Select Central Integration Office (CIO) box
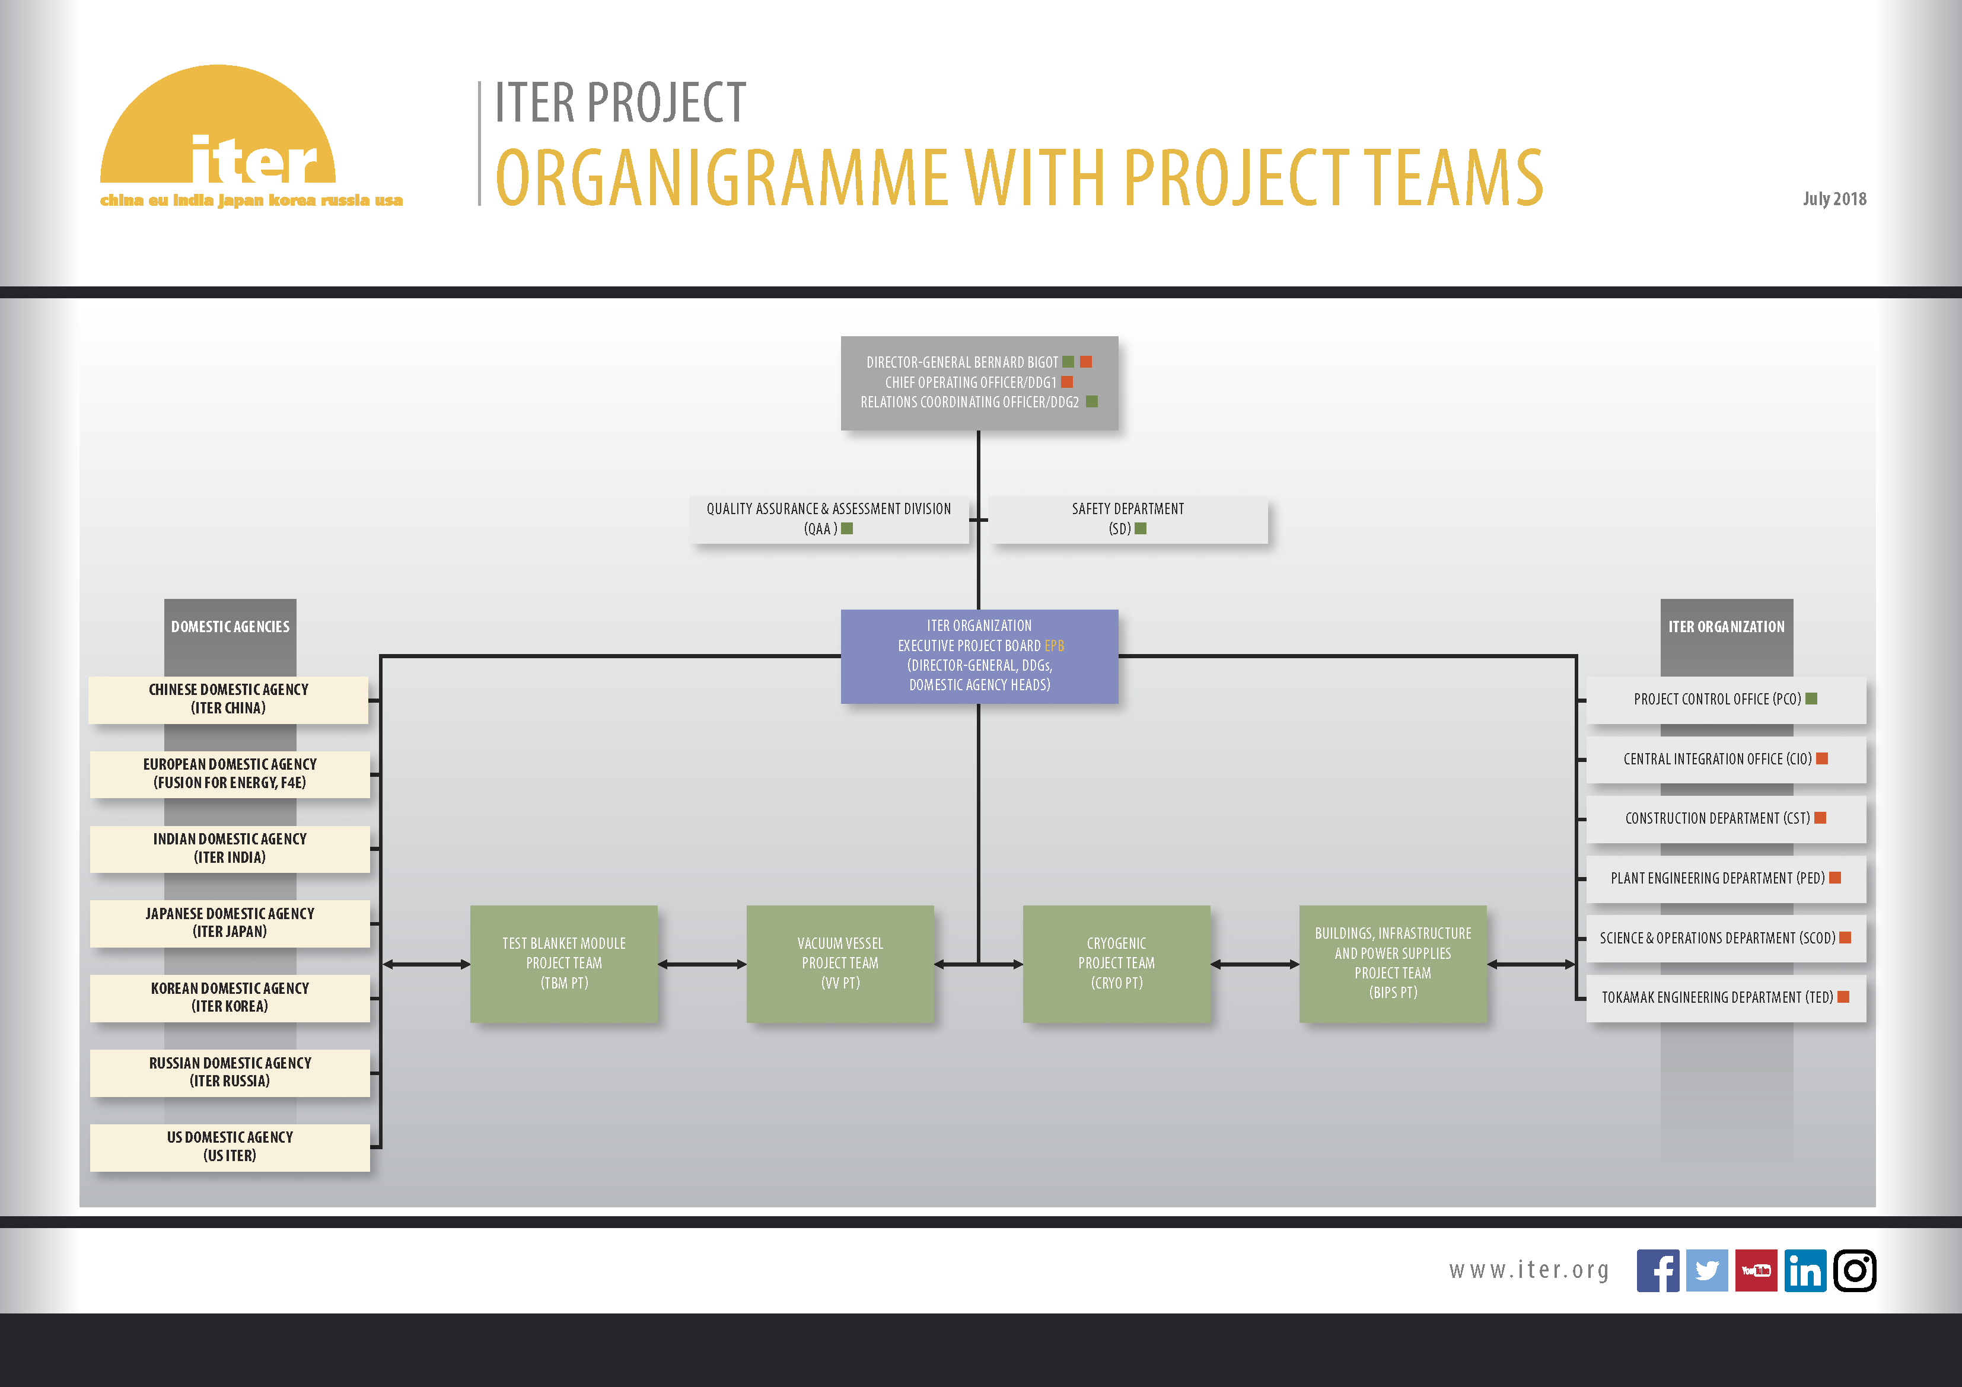The image size is (1962, 1387). coord(1726,760)
